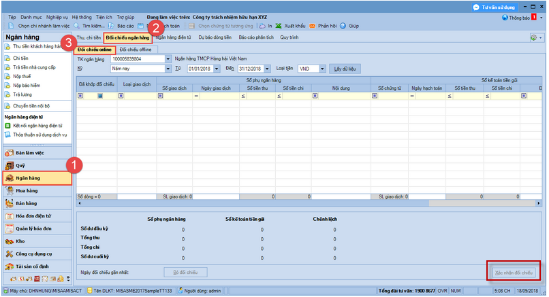Open the Bàn làm việc module icon
The height and width of the screenshot is (297, 549).
coord(10,153)
